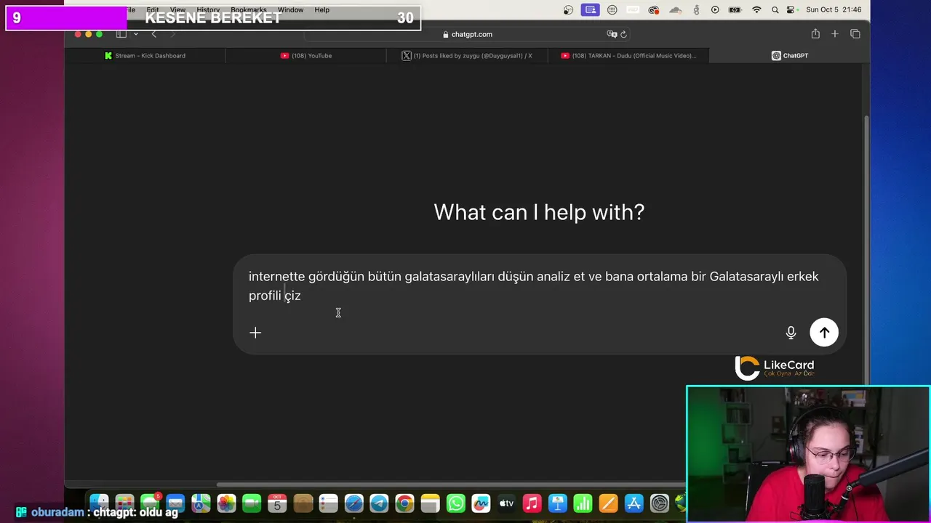This screenshot has height=523, width=931.
Task: Open the Bookmarks menu
Action: (x=249, y=10)
